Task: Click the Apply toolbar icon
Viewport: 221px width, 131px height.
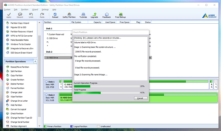Action: [x=9, y=15]
